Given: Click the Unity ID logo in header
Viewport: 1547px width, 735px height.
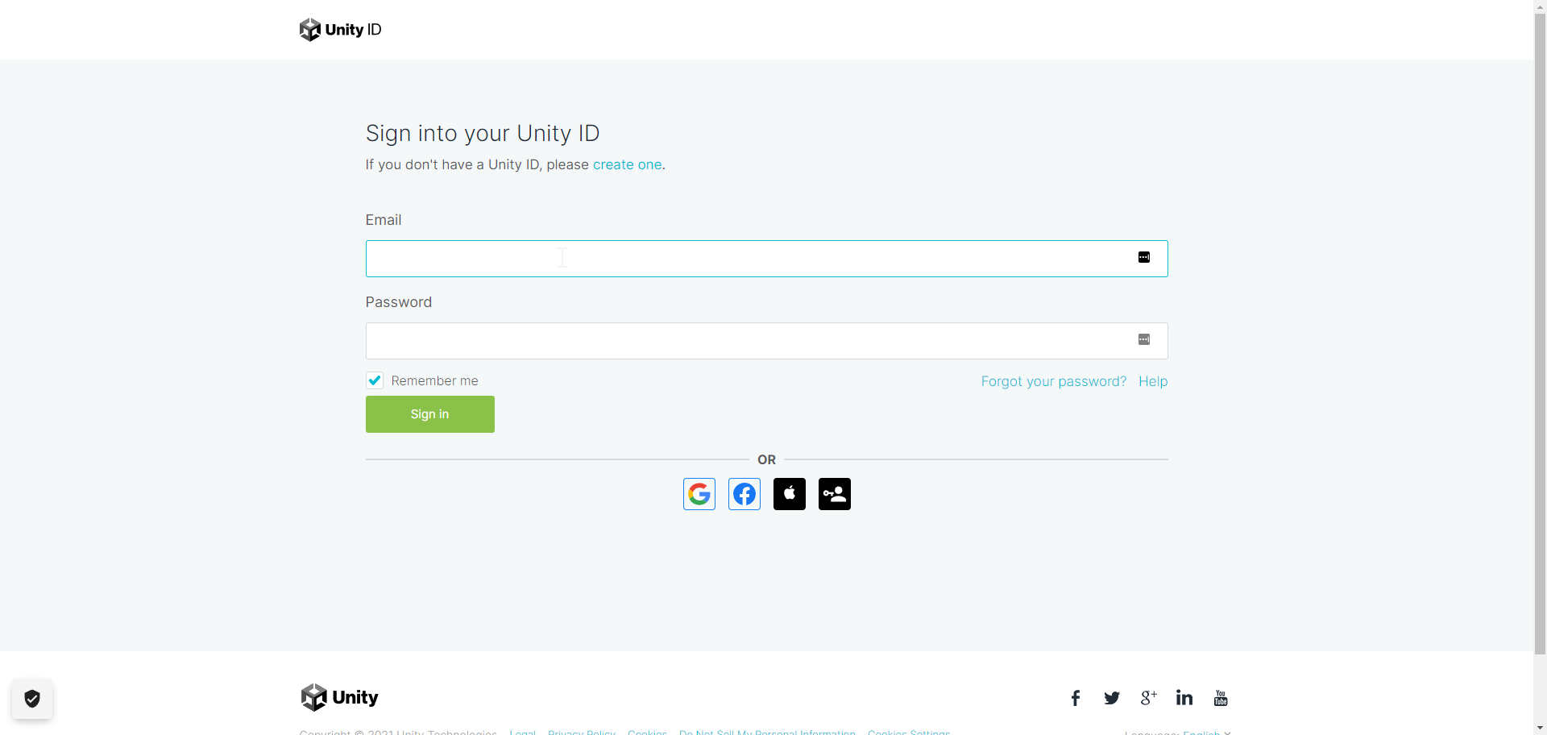Looking at the screenshot, I should tap(340, 30).
